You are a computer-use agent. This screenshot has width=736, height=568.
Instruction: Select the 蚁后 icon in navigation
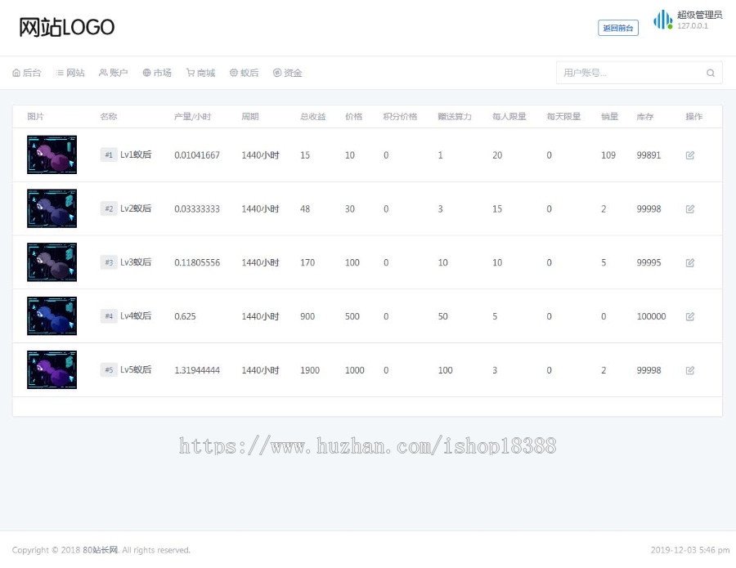tap(233, 73)
